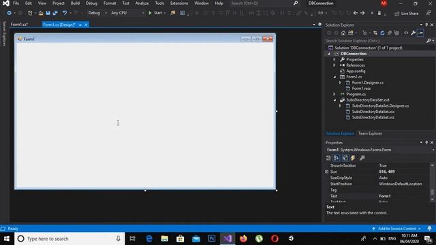
Task: Click the Open File folder icon
Action: [41, 13]
